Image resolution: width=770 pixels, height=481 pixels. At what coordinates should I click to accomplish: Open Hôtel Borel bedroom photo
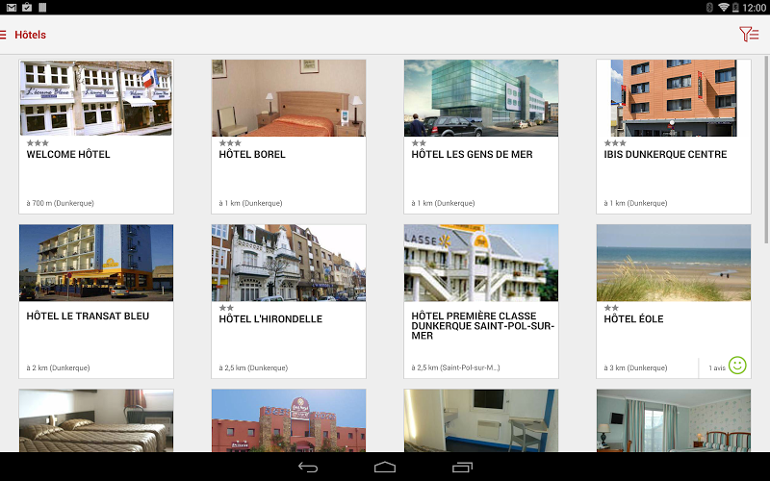[x=289, y=98]
